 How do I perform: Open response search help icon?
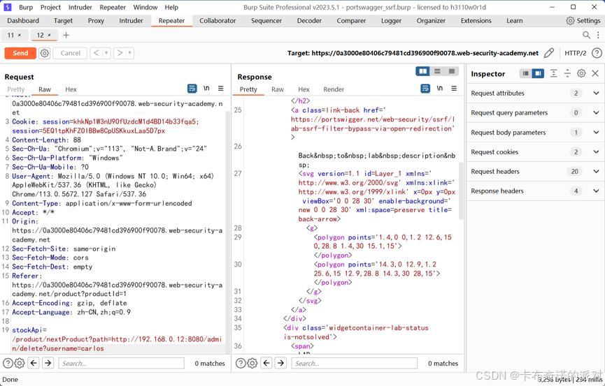pyautogui.click(x=241, y=363)
